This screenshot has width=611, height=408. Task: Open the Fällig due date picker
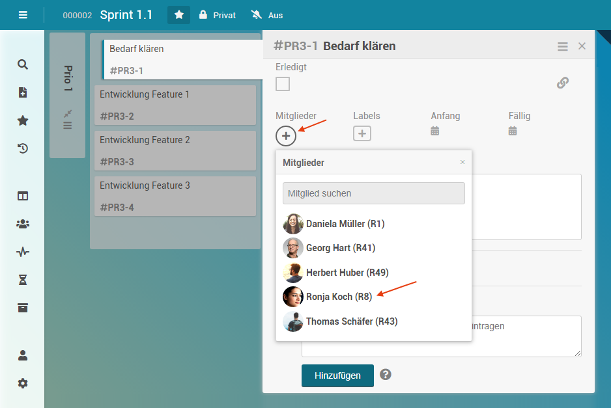coord(513,131)
